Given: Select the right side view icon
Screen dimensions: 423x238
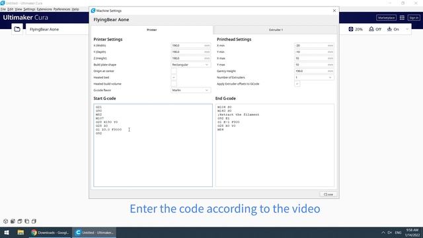Looking at the screenshot, I should tap(34, 221).
